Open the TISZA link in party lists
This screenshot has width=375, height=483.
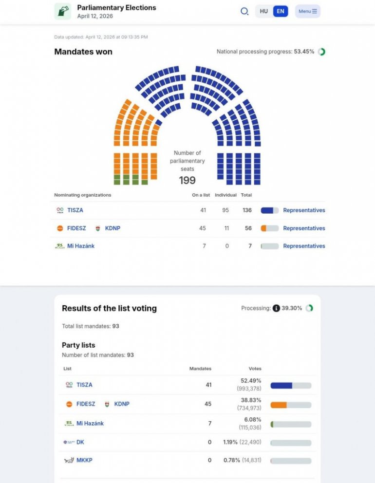[84, 385]
